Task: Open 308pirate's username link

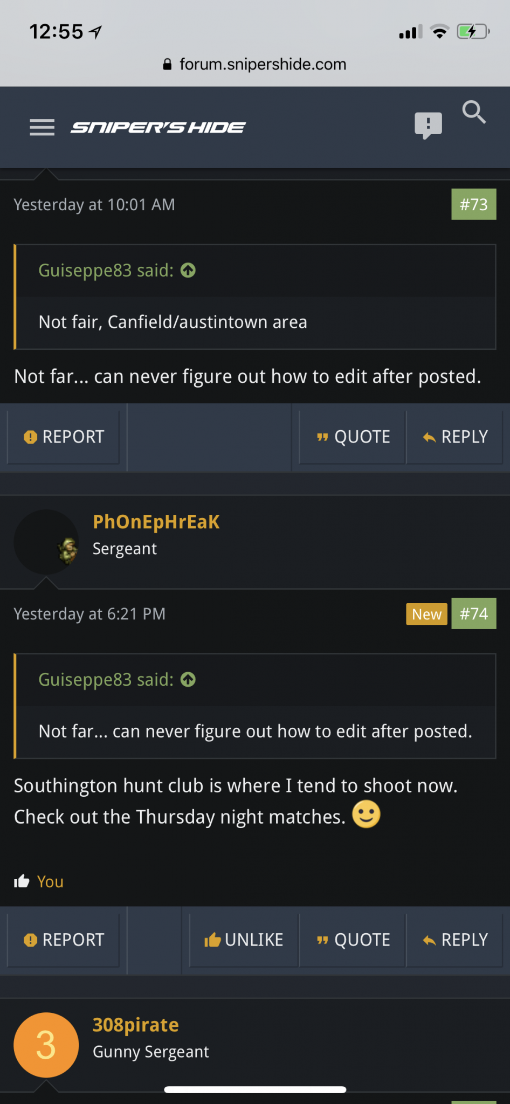Action: pos(136,1025)
